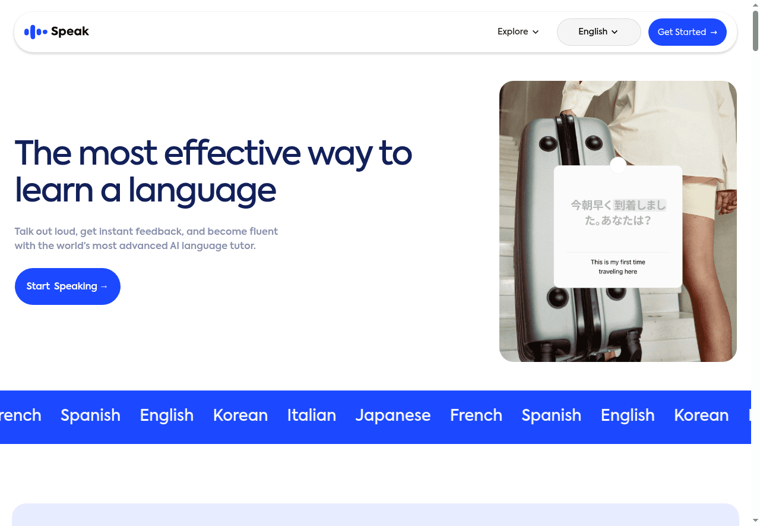The height and width of the screenshot is (526, 760).
Task: Click the arrow icon in Get Started button
Action: pyautogui.click(x=712, y=32)
